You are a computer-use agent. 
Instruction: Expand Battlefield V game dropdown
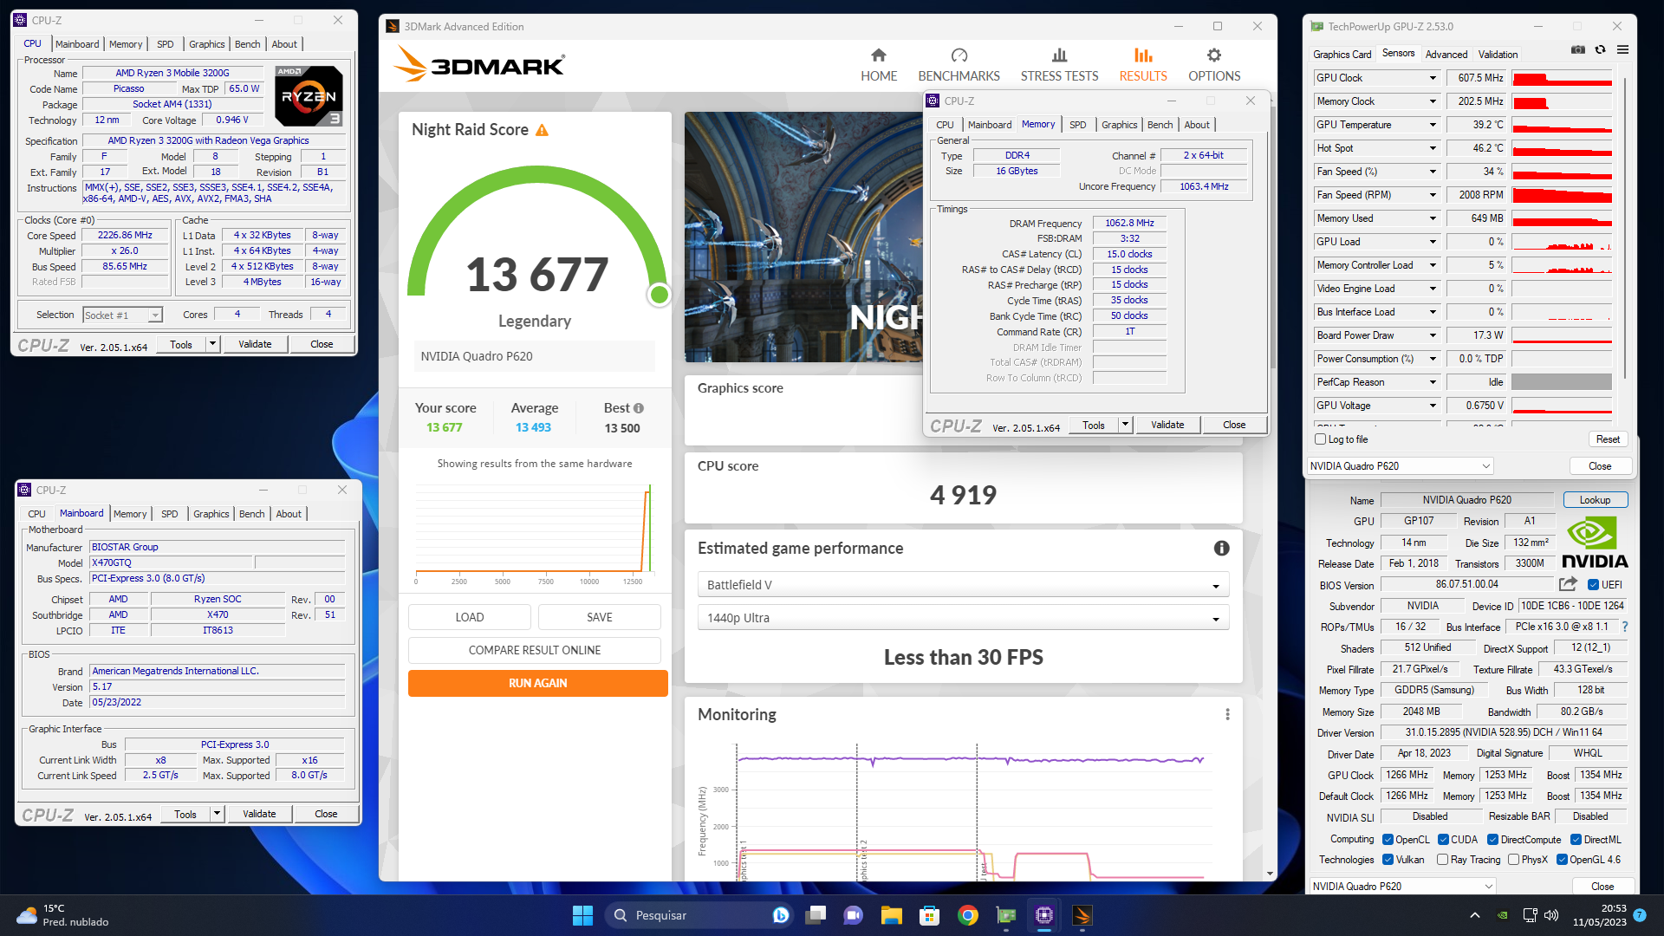[x=963, y=585]
